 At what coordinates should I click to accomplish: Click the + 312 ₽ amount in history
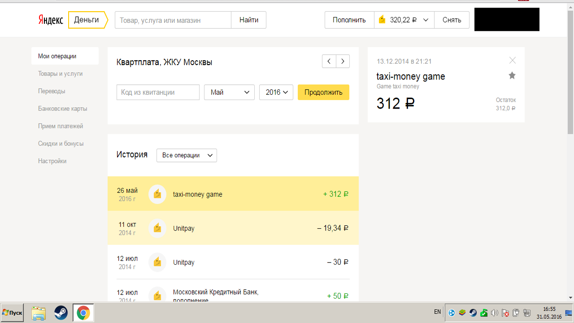[336, 194]
